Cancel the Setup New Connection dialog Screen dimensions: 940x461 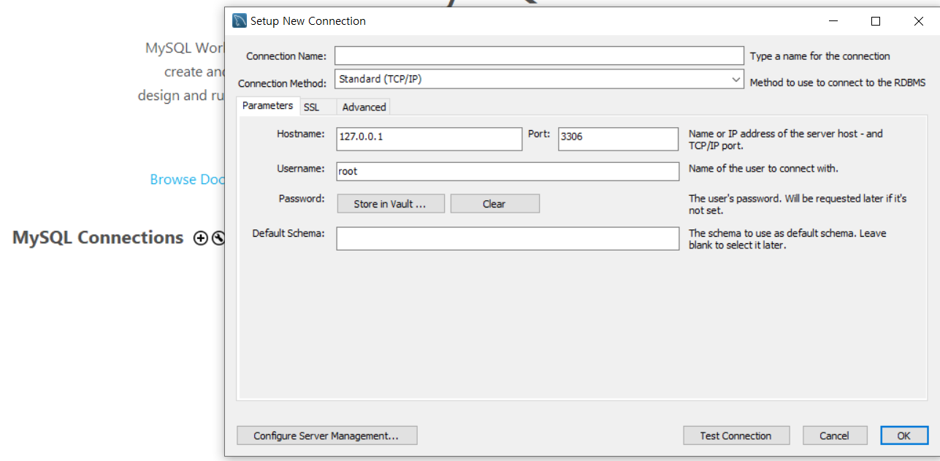click(835, 435)
